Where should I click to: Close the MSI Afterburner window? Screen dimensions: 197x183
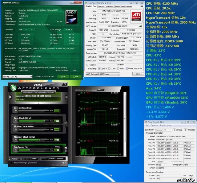pyautogui.click(x=65, y=84)
